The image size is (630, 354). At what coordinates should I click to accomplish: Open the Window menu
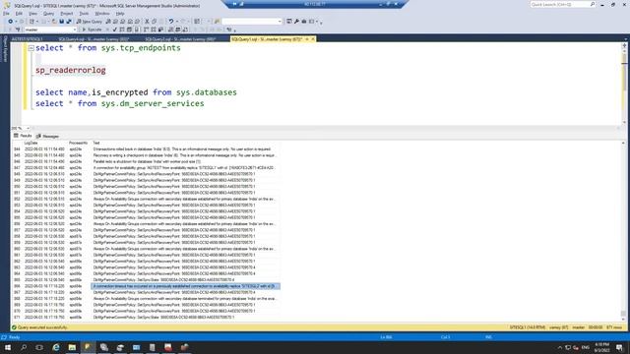pos(102,13)
